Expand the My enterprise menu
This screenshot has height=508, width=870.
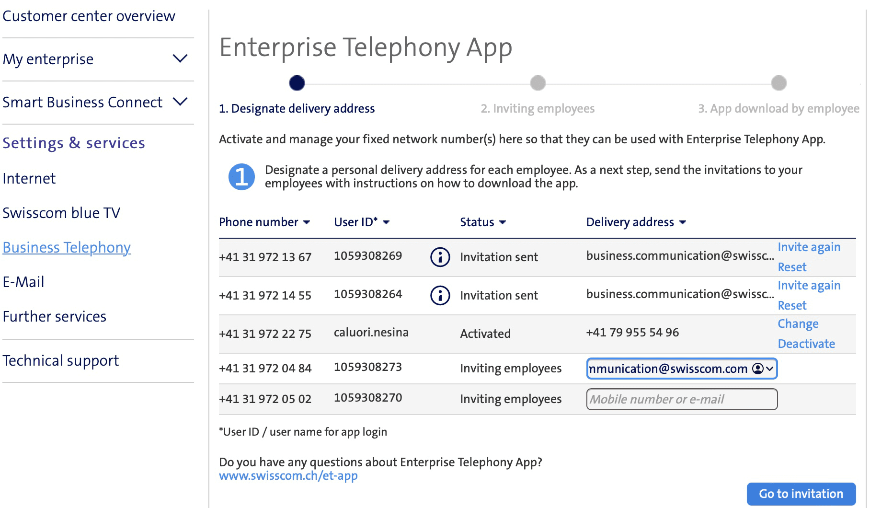180,59
